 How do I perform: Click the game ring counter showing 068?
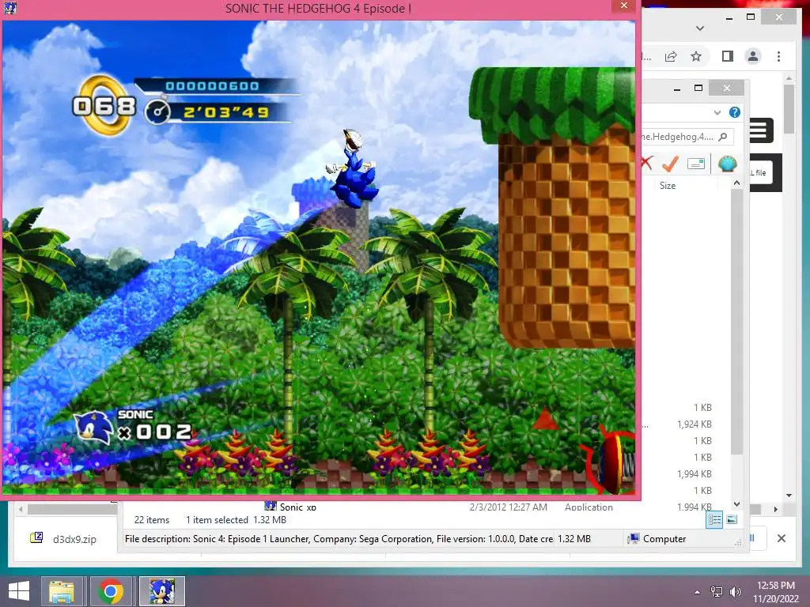104,106
